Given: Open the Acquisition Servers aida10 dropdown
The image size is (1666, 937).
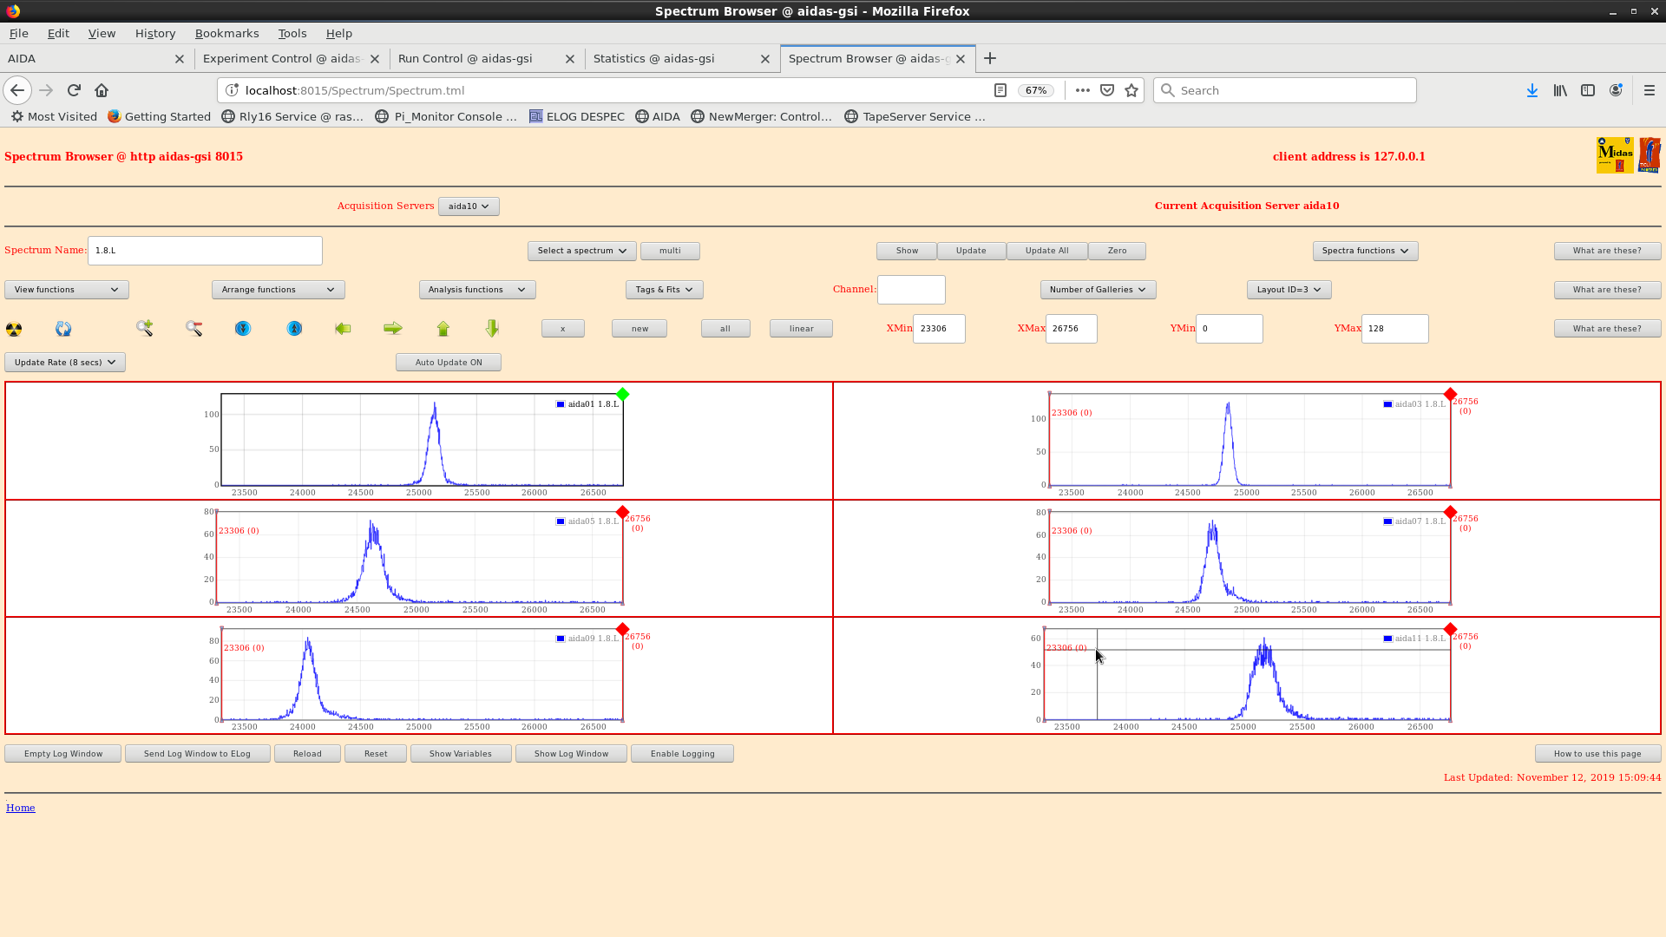Looking at the screenshot, I should click(469, 206).
